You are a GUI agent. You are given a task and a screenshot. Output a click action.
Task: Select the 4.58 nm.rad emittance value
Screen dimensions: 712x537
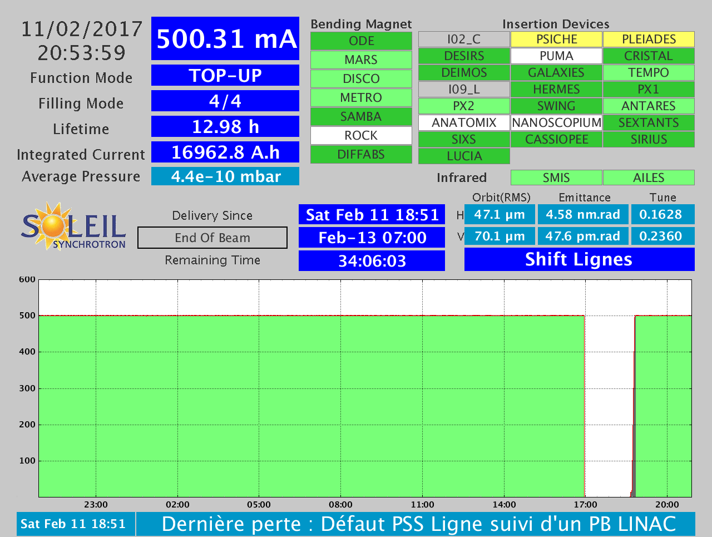point(583,214)
